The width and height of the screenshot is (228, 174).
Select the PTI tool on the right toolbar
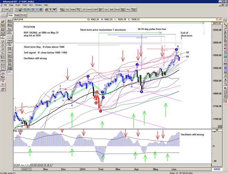[x=225, y=59]
